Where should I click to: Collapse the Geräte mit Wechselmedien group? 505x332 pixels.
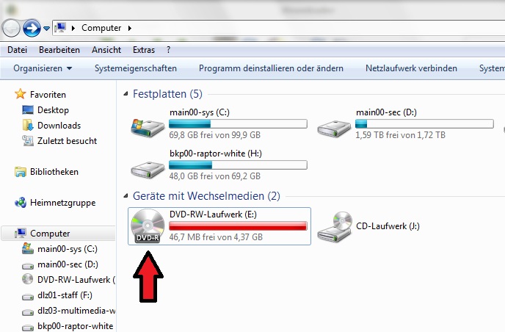(x=126, y=196)
